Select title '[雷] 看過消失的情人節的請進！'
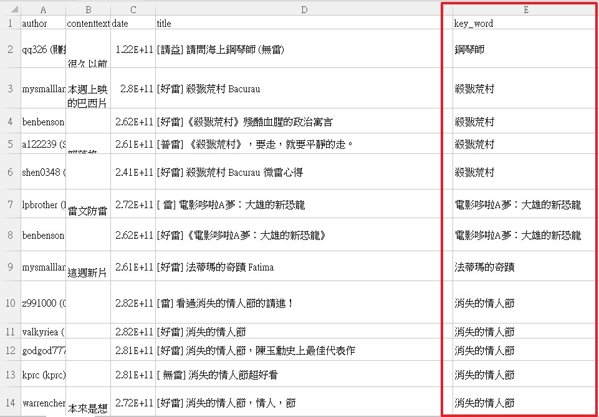Viewport: 599px width, 417px height. (304, 303)
